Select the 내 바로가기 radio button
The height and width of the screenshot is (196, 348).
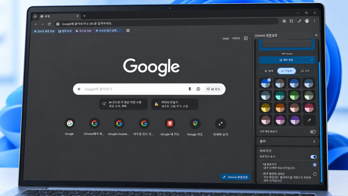click(x=315, y=165)
